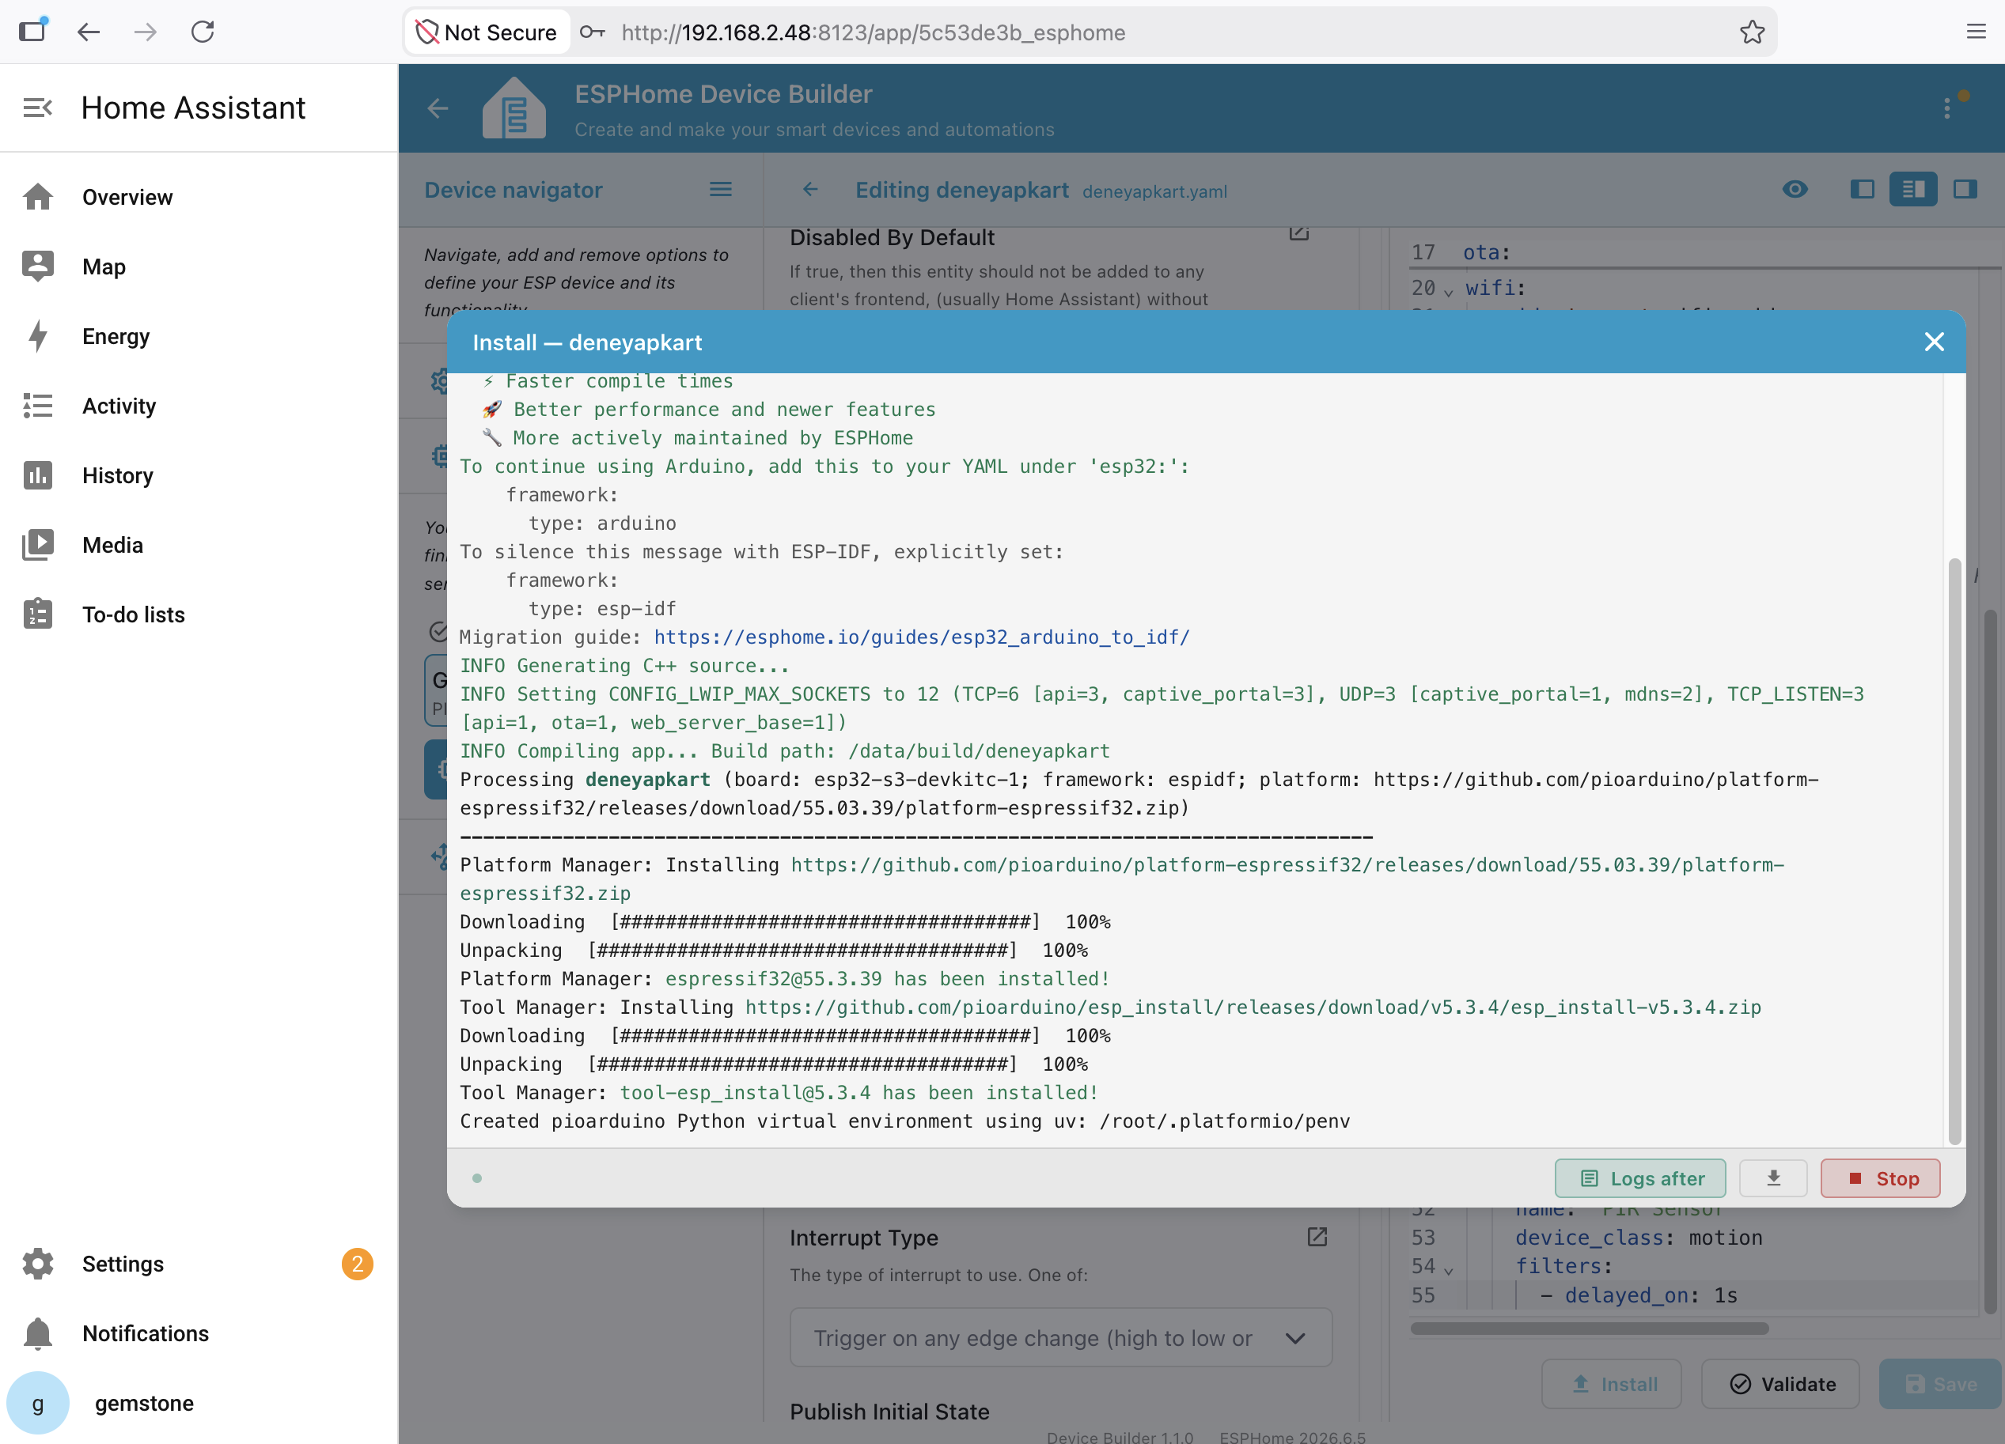2005x1444 pixels.
Task: Open the Activity sidebar item
Action: 199,406
